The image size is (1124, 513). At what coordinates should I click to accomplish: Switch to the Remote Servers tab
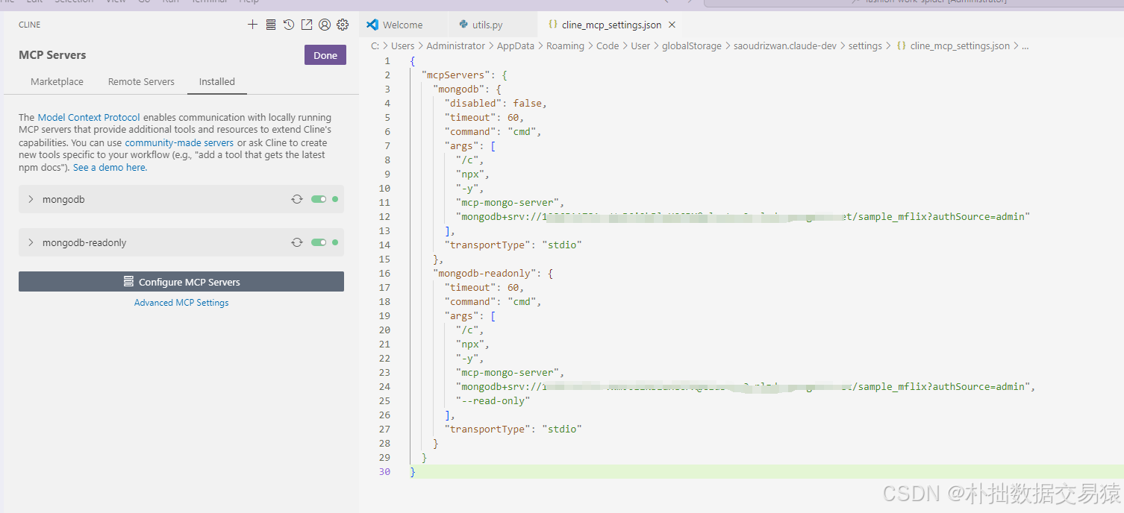point(141,81)
